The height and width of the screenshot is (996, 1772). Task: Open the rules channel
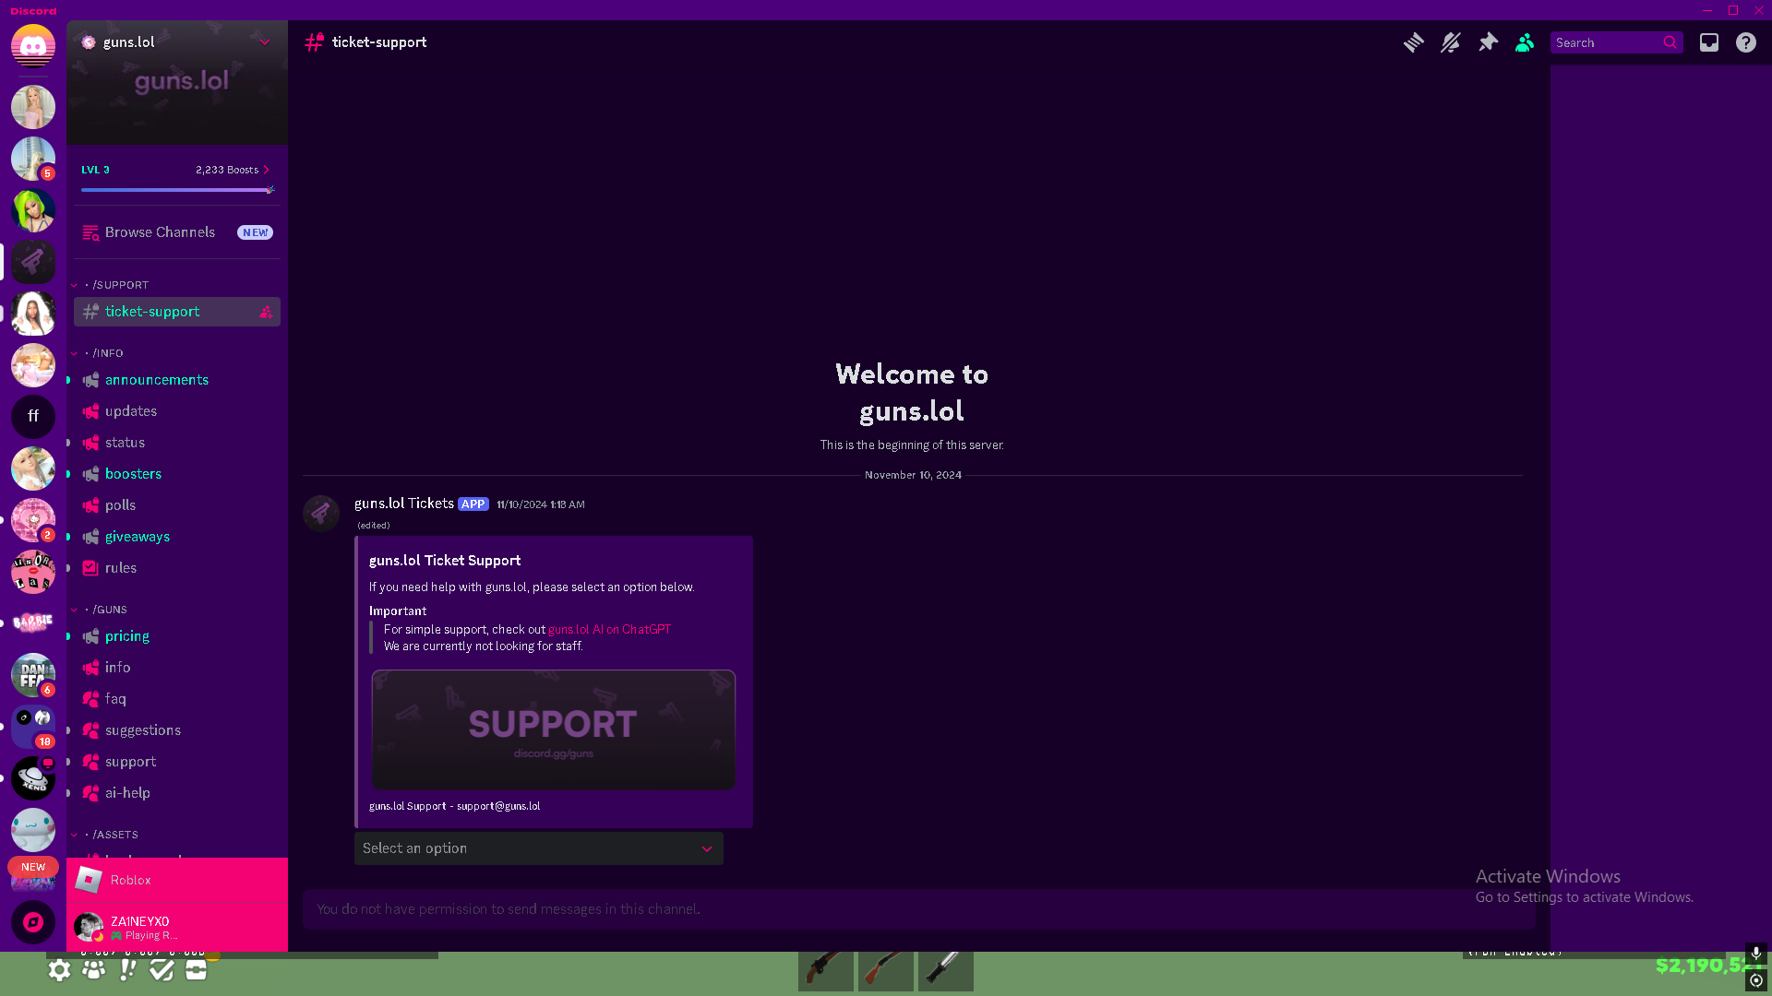coord(177,568)
